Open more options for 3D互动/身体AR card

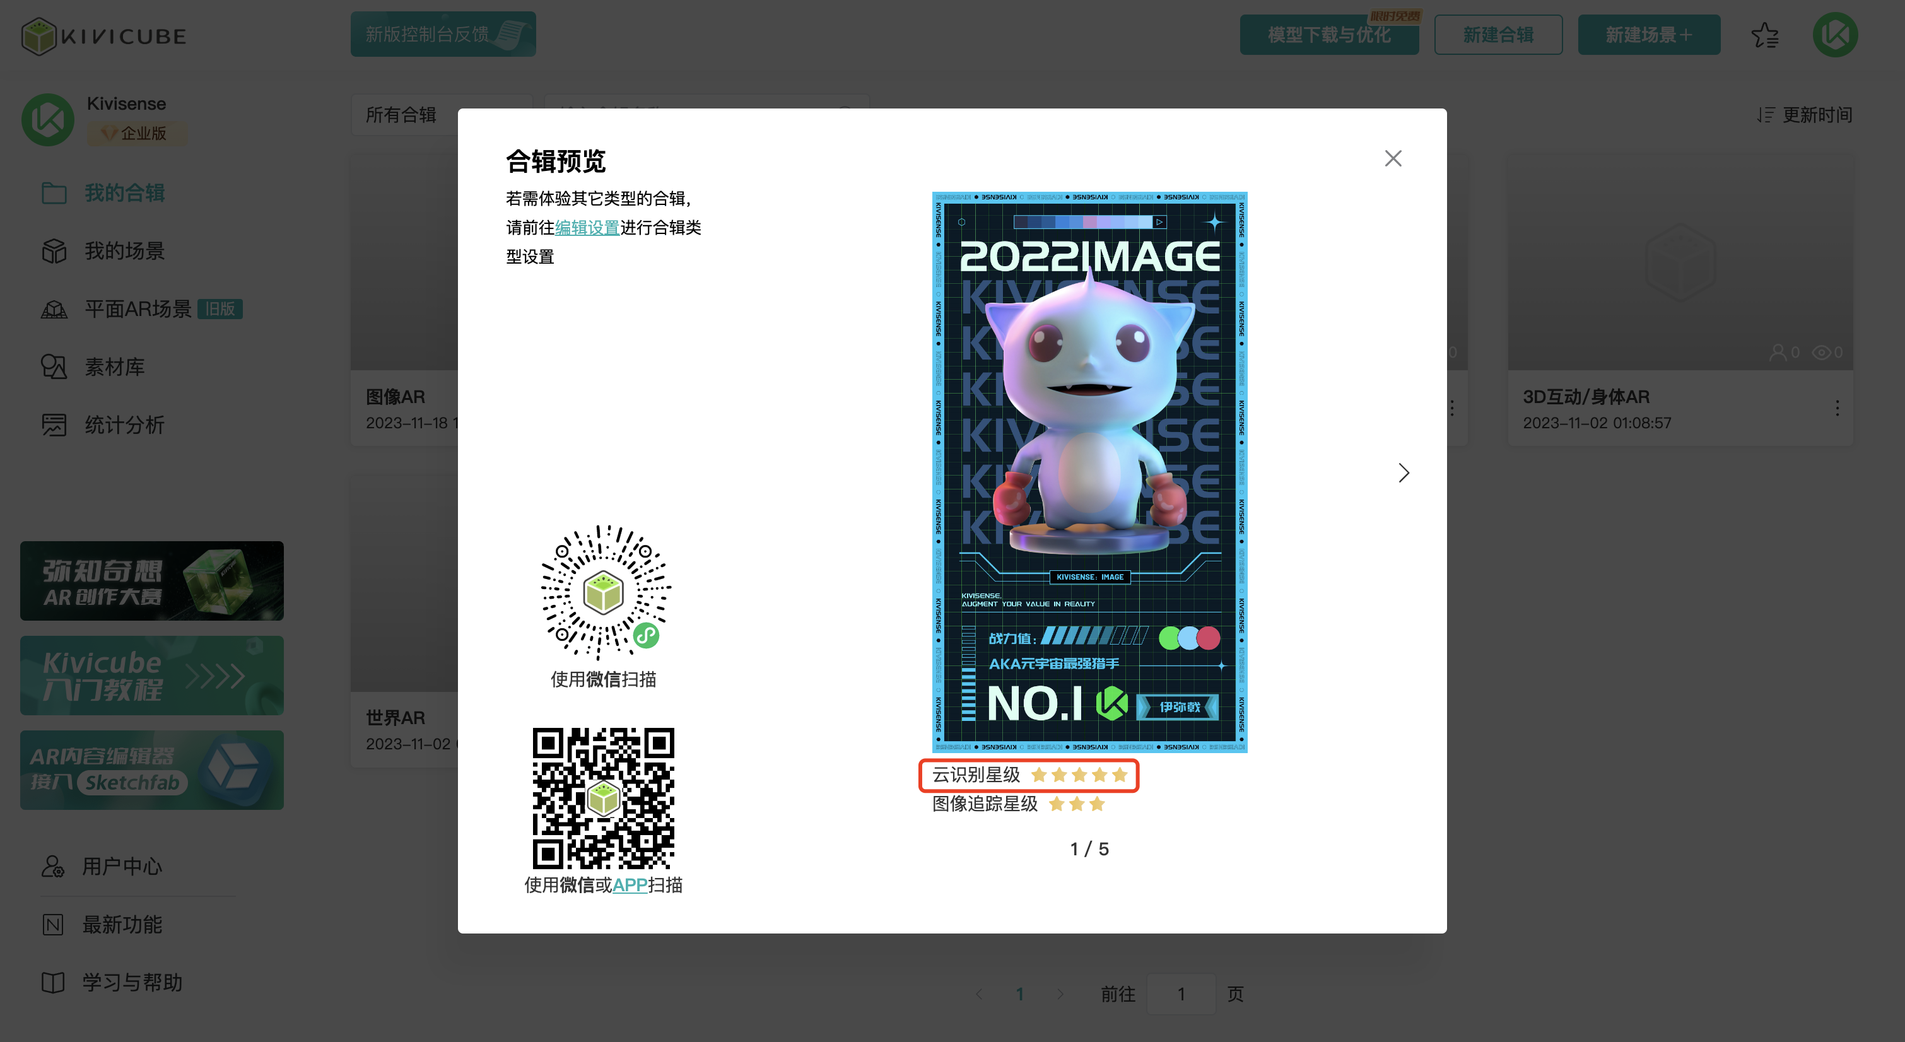pos(1837,408)
